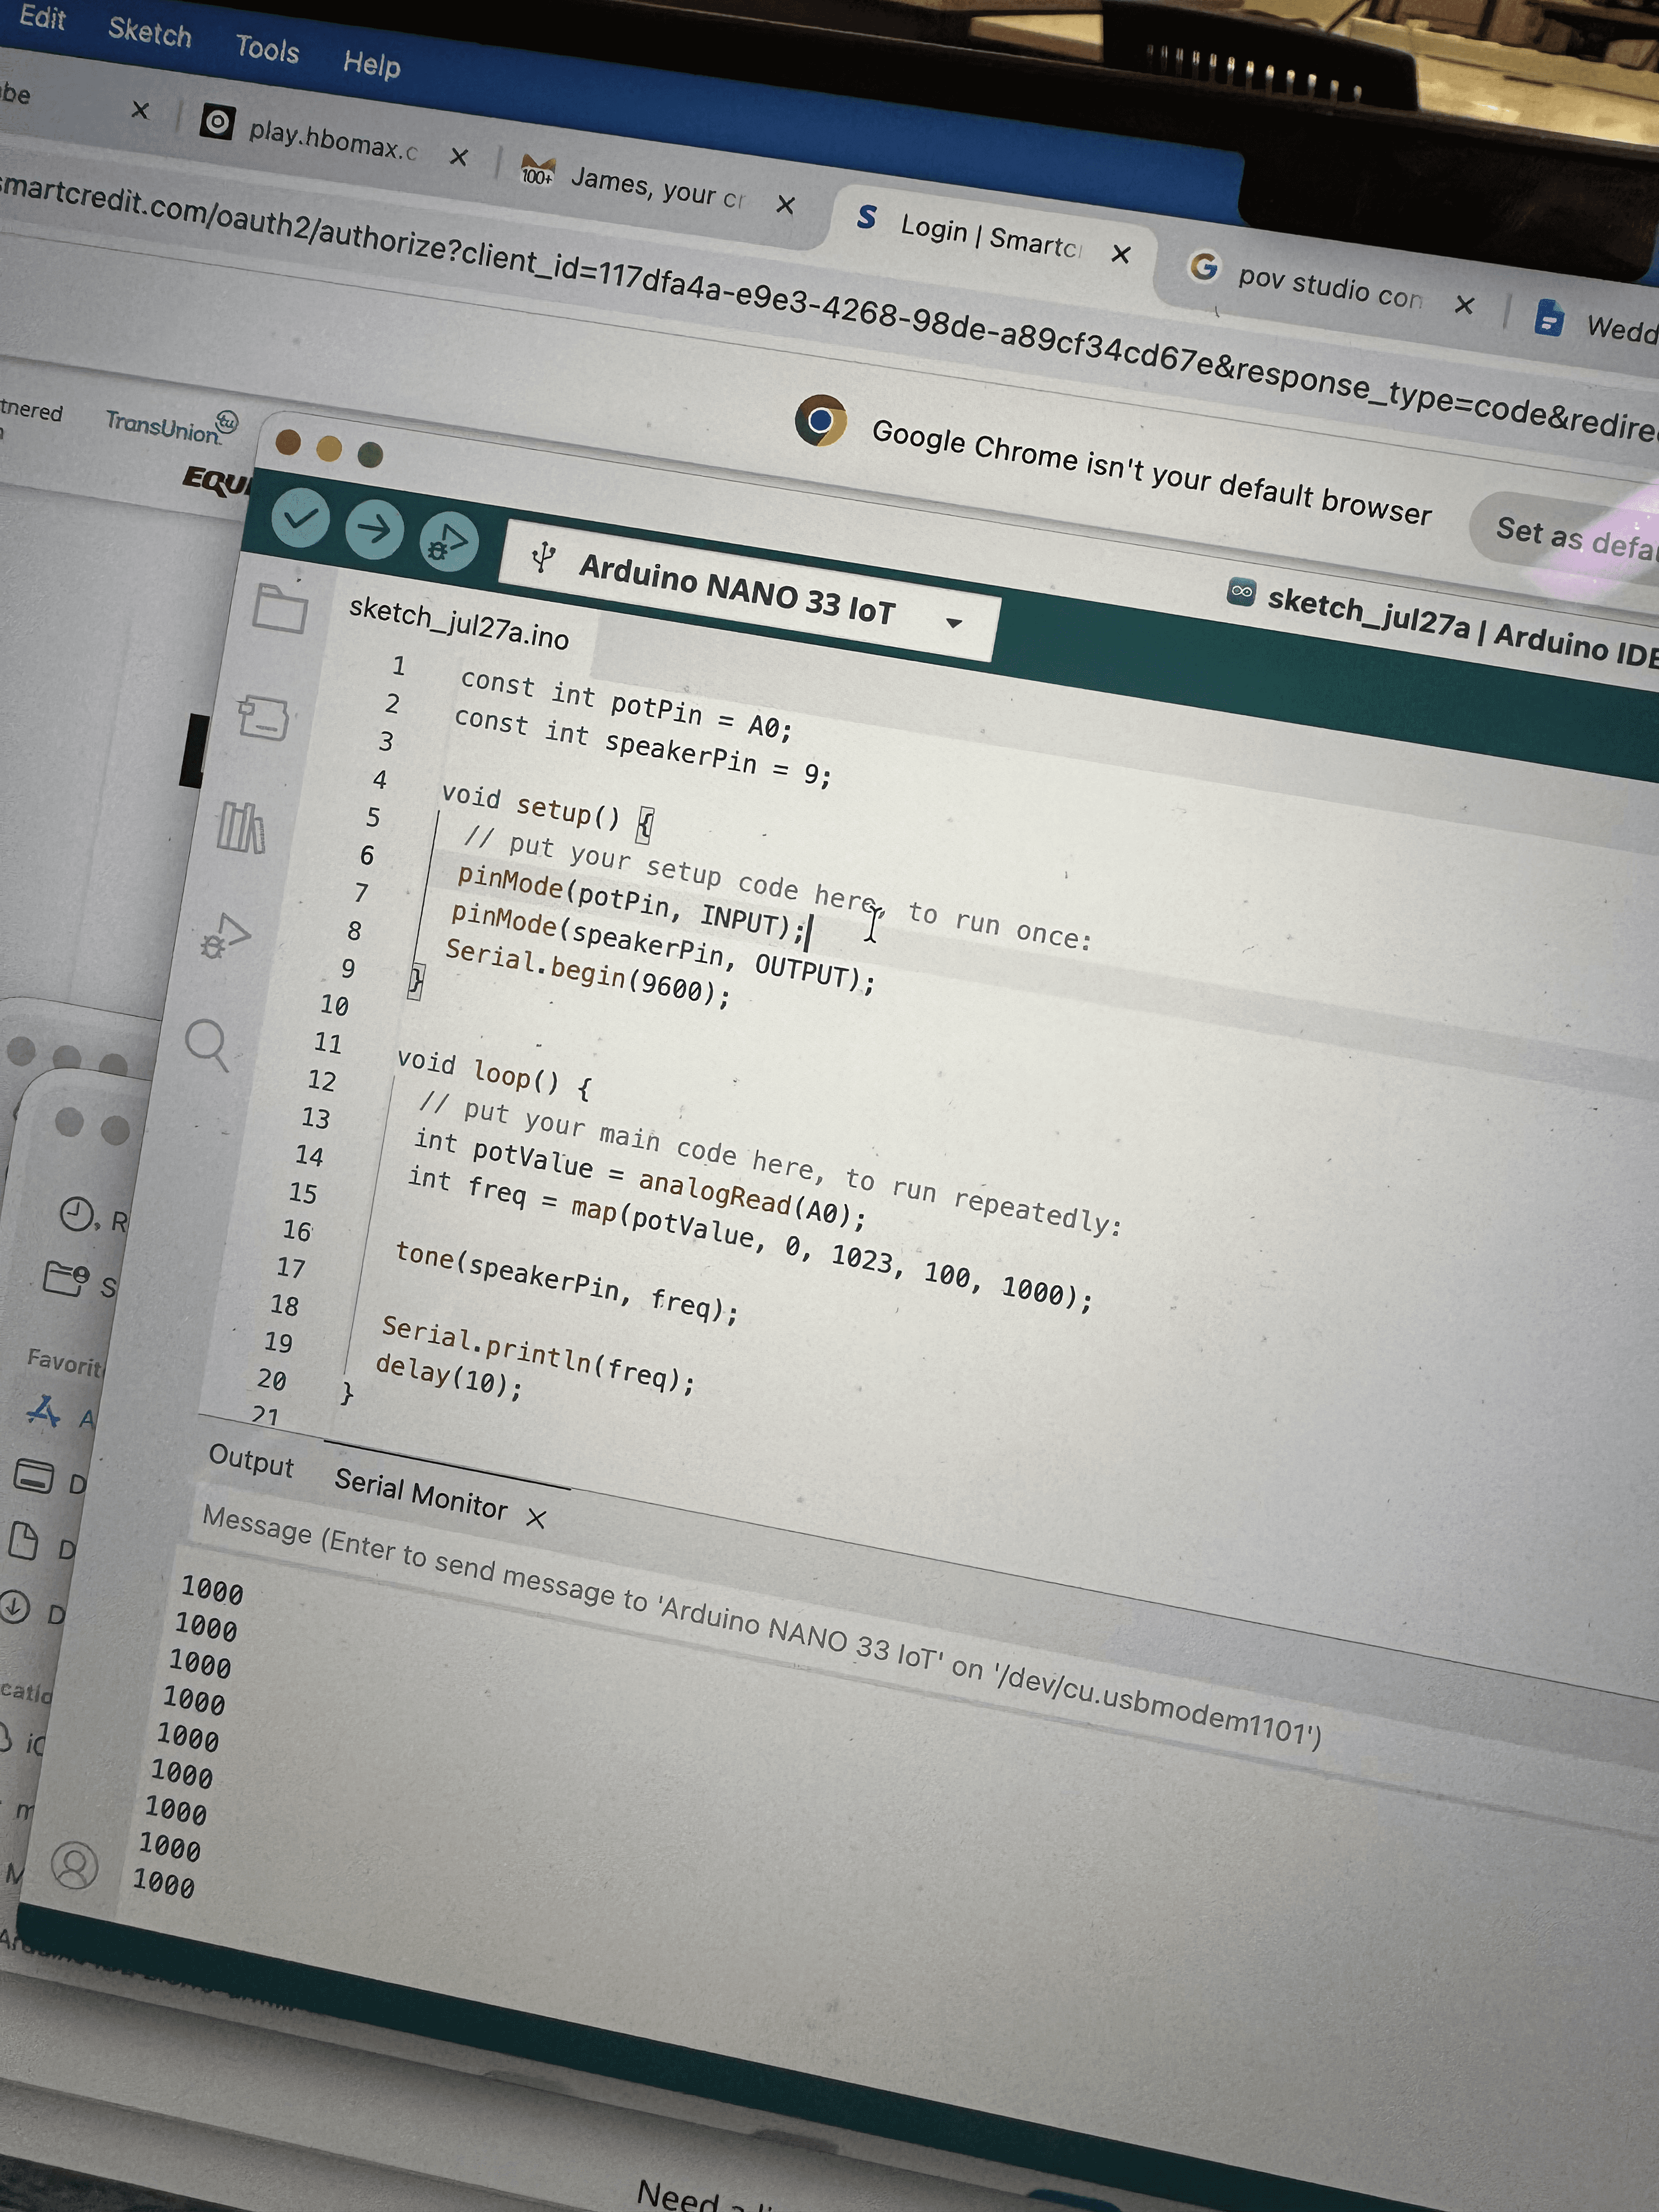This screenshot has width=1659, height=2212.
Task: Close the play.hbomax Chrome tab
Action: 459,156
